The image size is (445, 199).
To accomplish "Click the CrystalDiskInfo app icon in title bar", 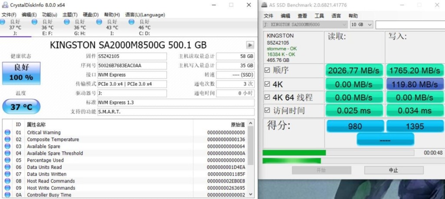I will point(5,5).
